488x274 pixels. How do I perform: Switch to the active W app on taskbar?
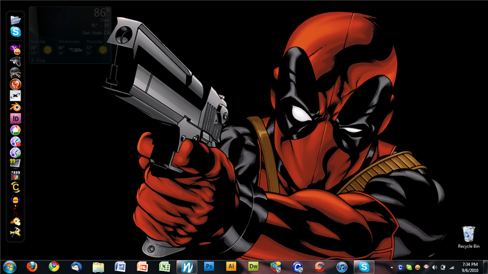point(187,267)
